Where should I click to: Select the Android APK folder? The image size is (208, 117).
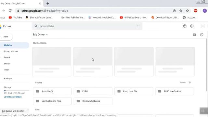pyautogui.click(x=52, y=91)
